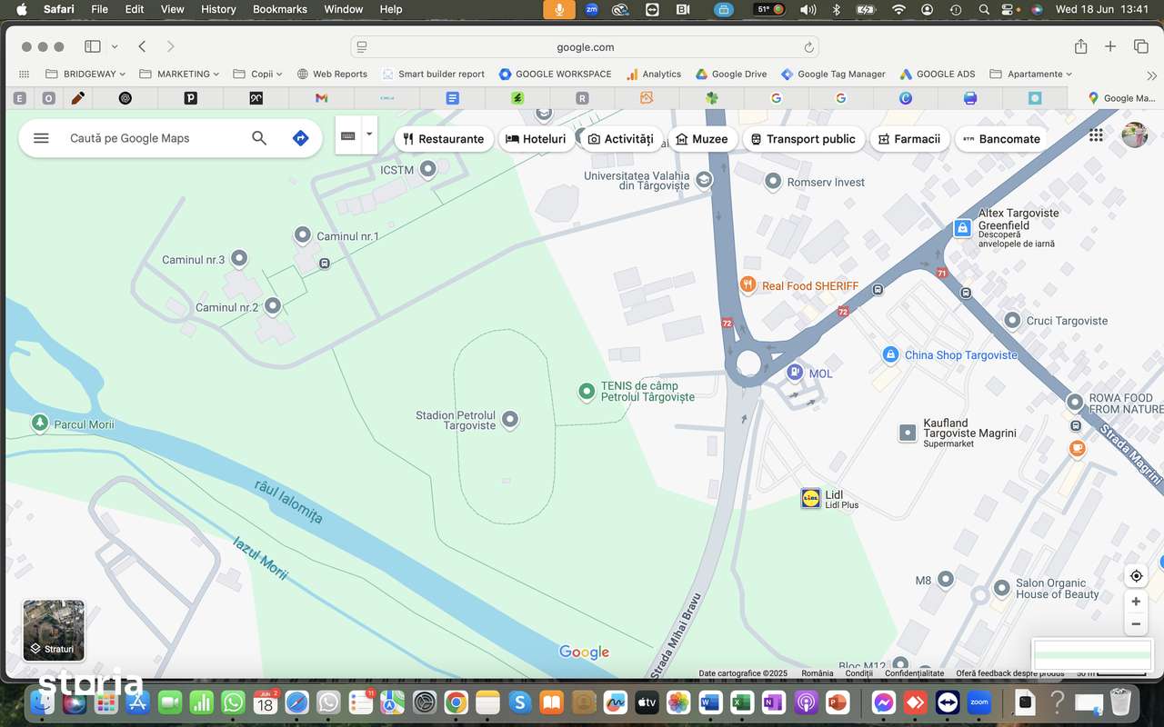Enable current location with the crosshair control
Image resolution: width=1164 pixels, height=727 pixels.
pyautogui.click(x=1136, y=575)
